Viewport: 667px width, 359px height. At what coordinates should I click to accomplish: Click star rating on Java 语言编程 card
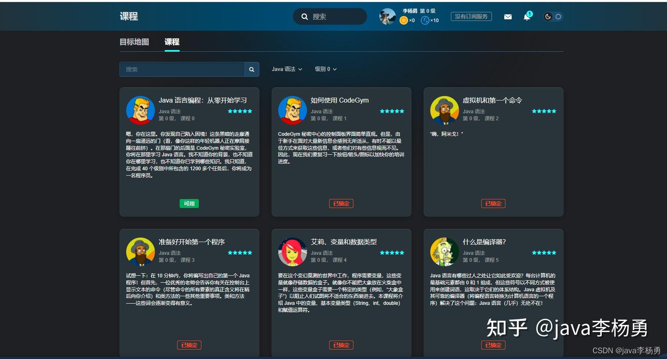pos(240,111)
